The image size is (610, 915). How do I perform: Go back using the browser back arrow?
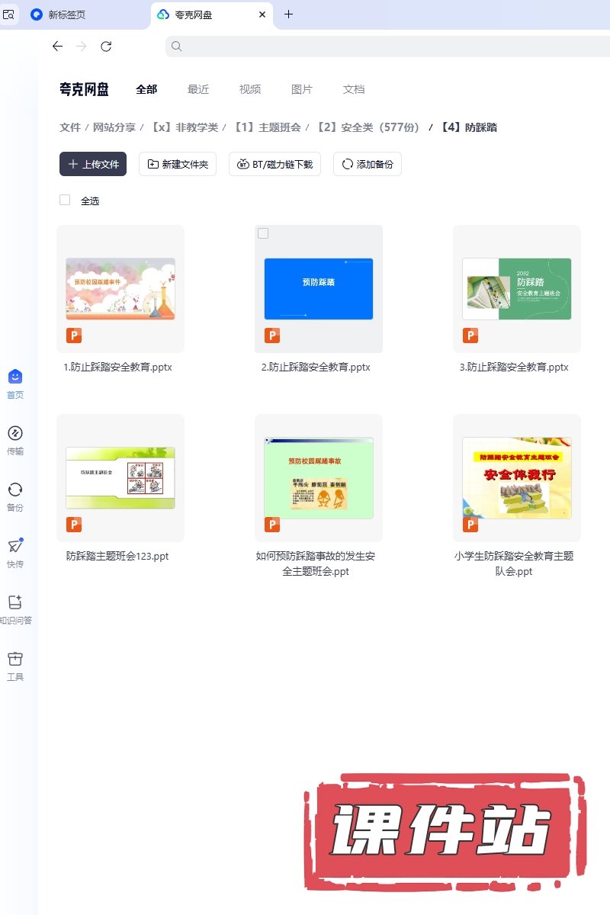tap(57, 47)
